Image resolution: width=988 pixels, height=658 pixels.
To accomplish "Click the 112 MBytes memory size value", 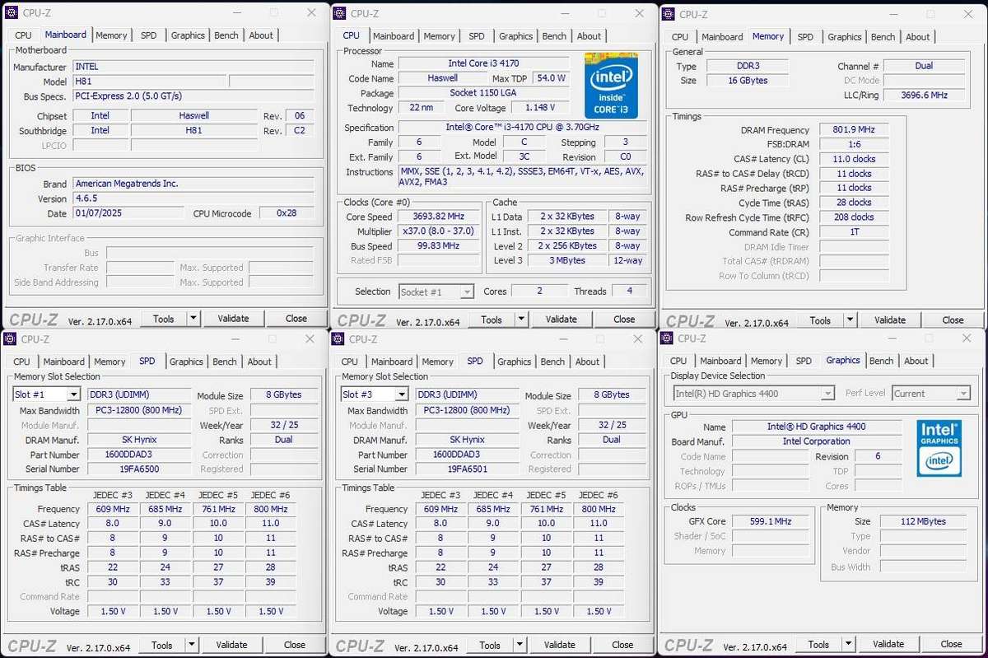I will pyautogui.click(x=923, y=521).
